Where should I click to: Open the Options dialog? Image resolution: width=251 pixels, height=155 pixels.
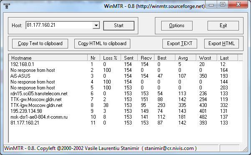(177, 25)
